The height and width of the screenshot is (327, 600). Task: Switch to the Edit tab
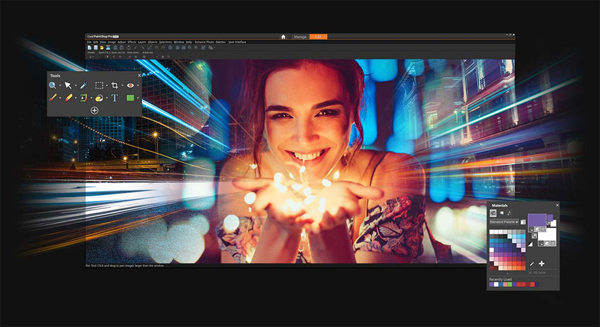point(318,37)
